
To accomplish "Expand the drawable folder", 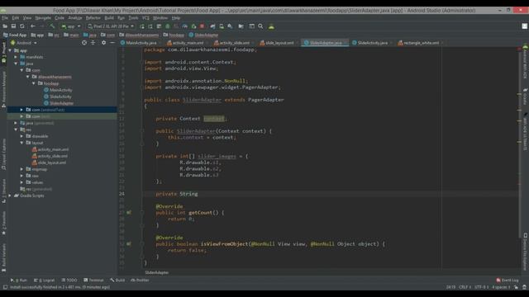I will [x=21, y=136].
